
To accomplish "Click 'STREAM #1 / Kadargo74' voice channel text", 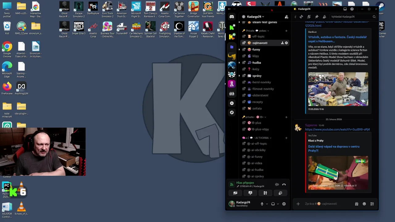I will (x=250, y=186).
